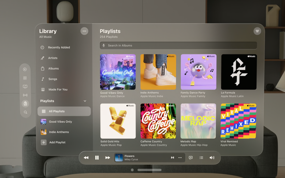Toggle the lyrics view button
The height and width of the screenshot is (178, 285).
[191, 158]
